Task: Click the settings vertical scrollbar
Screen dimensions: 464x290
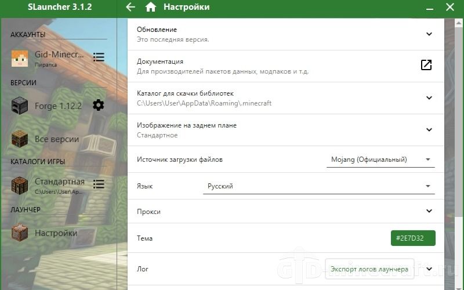Action: 458,118
